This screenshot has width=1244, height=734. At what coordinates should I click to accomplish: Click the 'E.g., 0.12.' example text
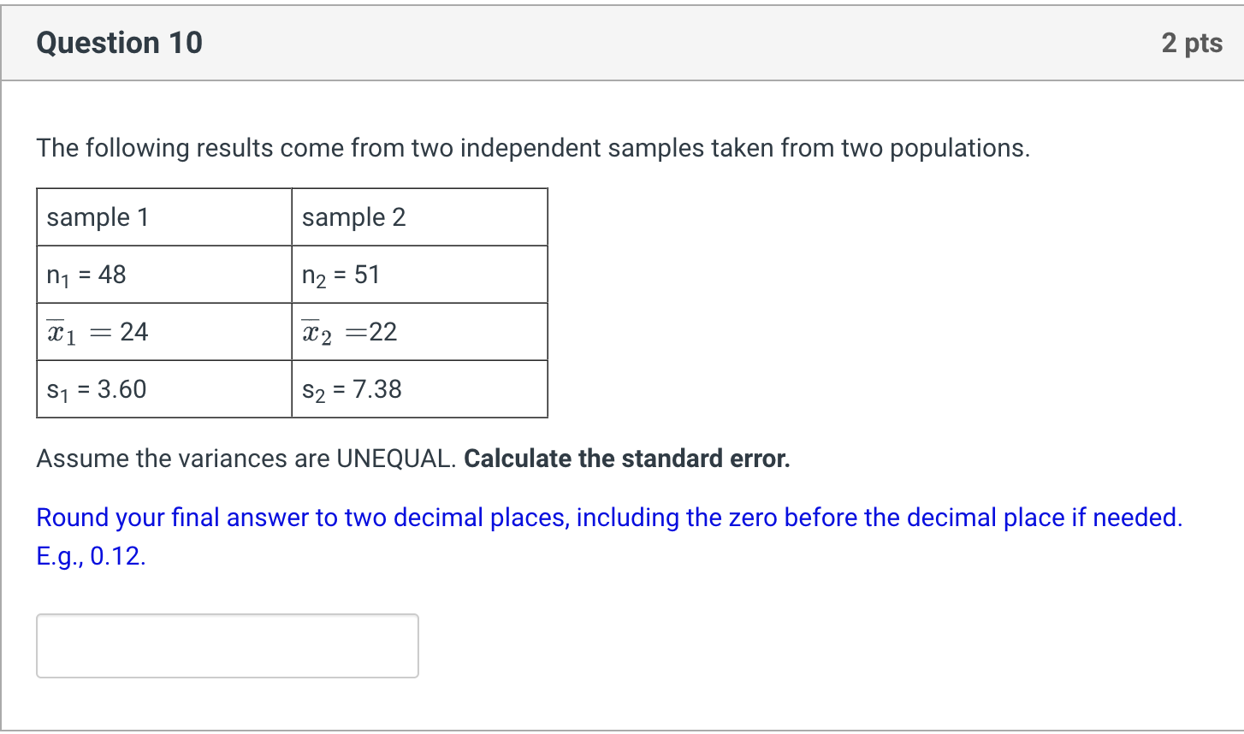tap(92, 556)
